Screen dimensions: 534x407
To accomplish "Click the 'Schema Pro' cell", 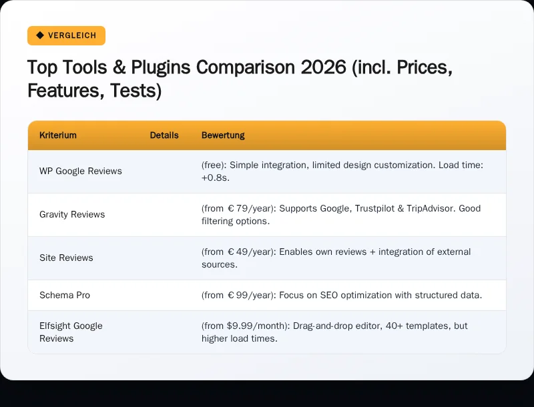I will 65,295.
